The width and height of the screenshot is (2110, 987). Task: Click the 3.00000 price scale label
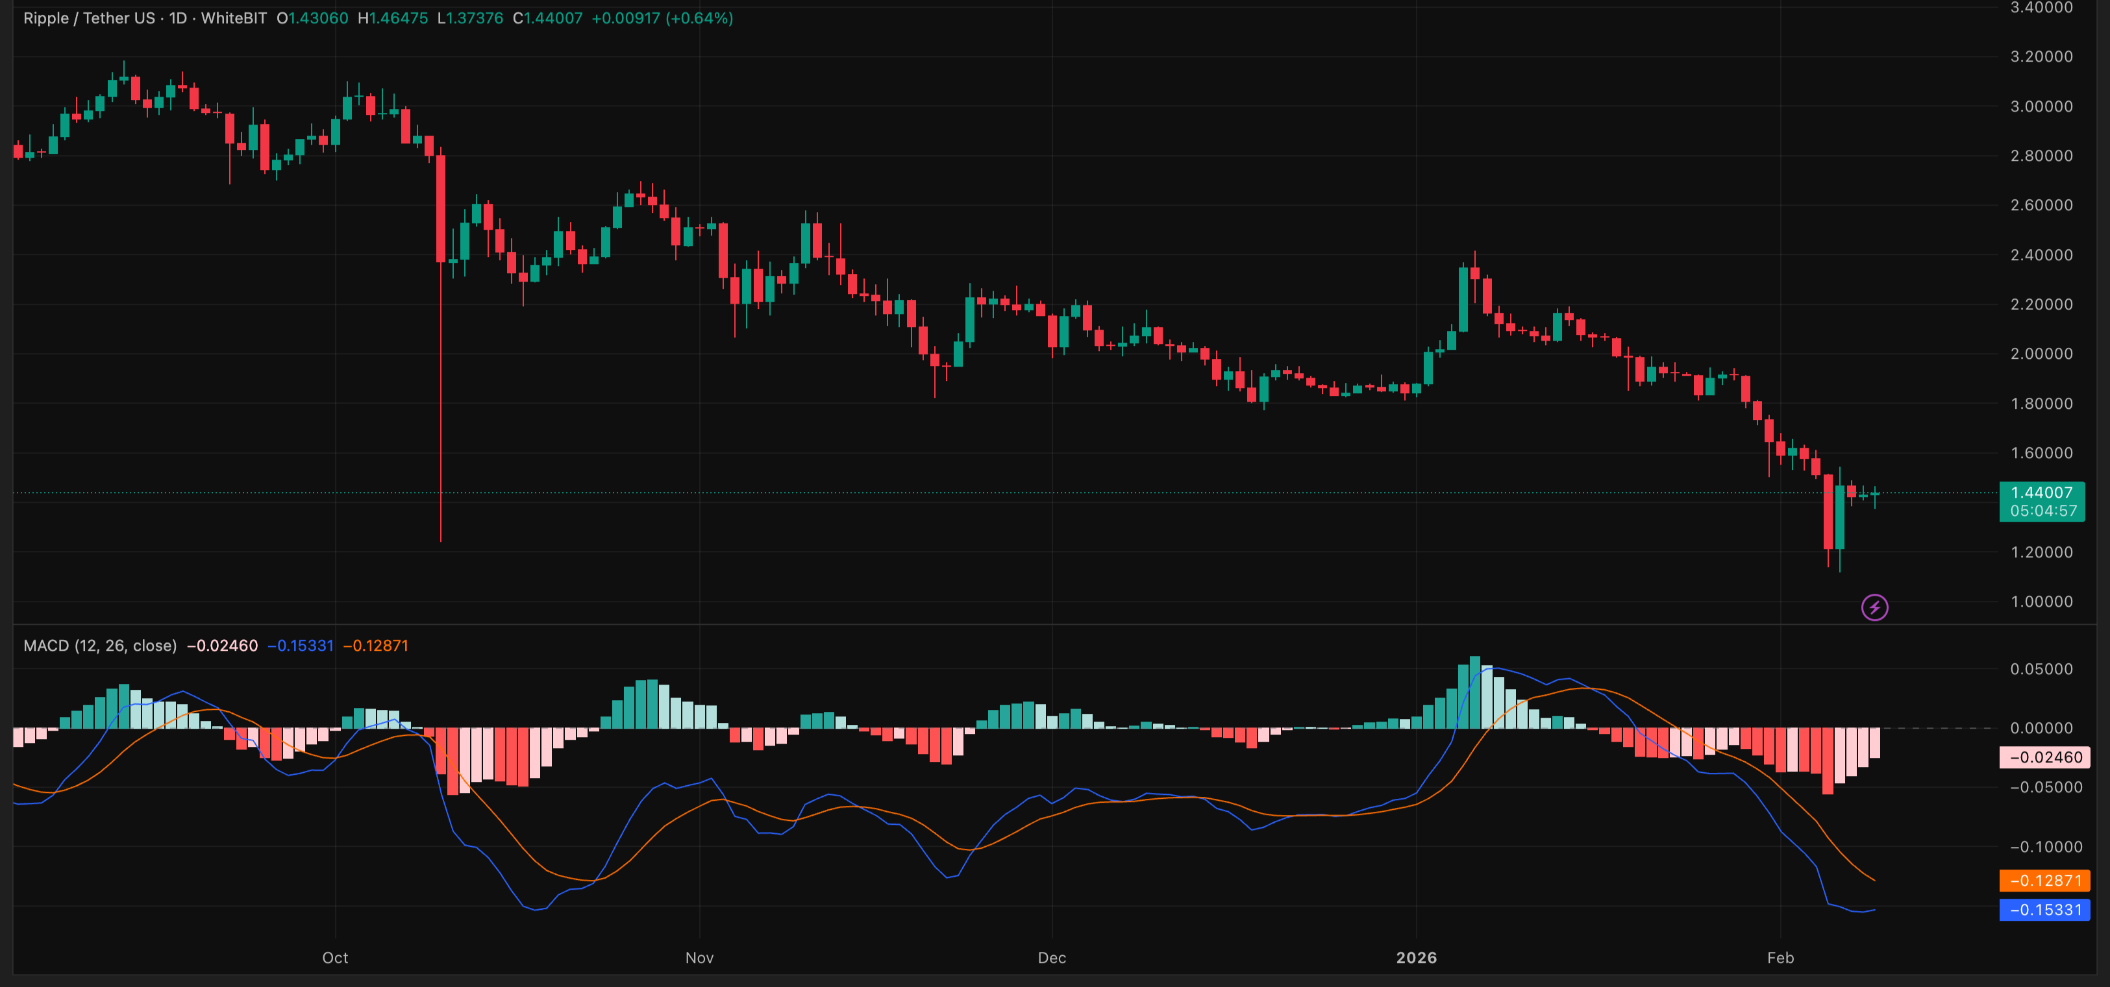[x=2041, y=106]
